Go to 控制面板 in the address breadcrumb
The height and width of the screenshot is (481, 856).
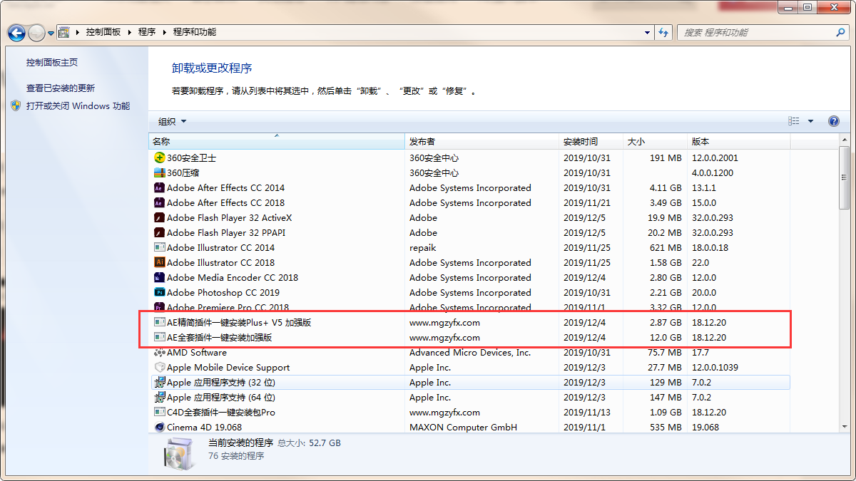point(103,32)
